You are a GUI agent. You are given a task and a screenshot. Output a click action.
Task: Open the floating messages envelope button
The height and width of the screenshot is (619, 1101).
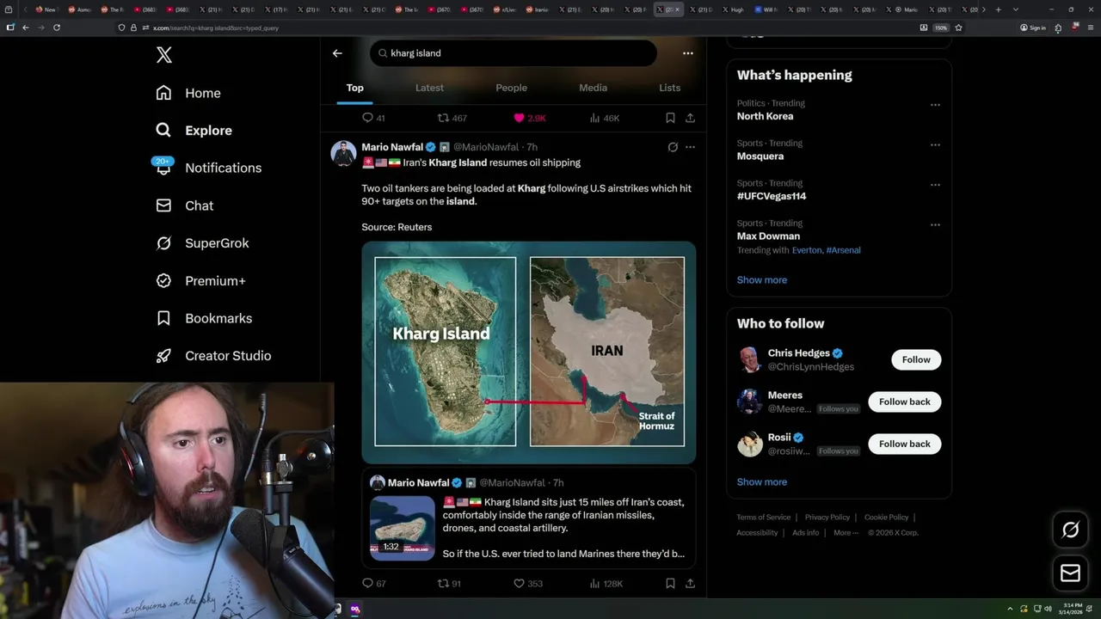[x=1070, y=573]
